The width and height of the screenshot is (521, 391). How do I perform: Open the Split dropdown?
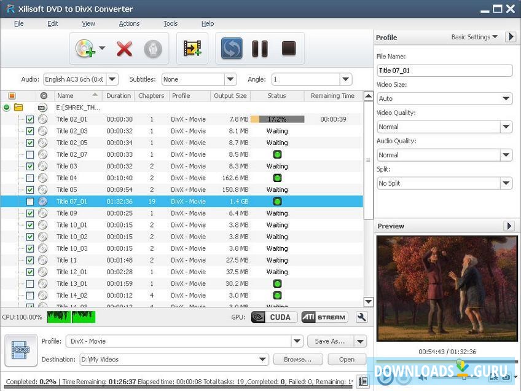(x=506, y=183)
